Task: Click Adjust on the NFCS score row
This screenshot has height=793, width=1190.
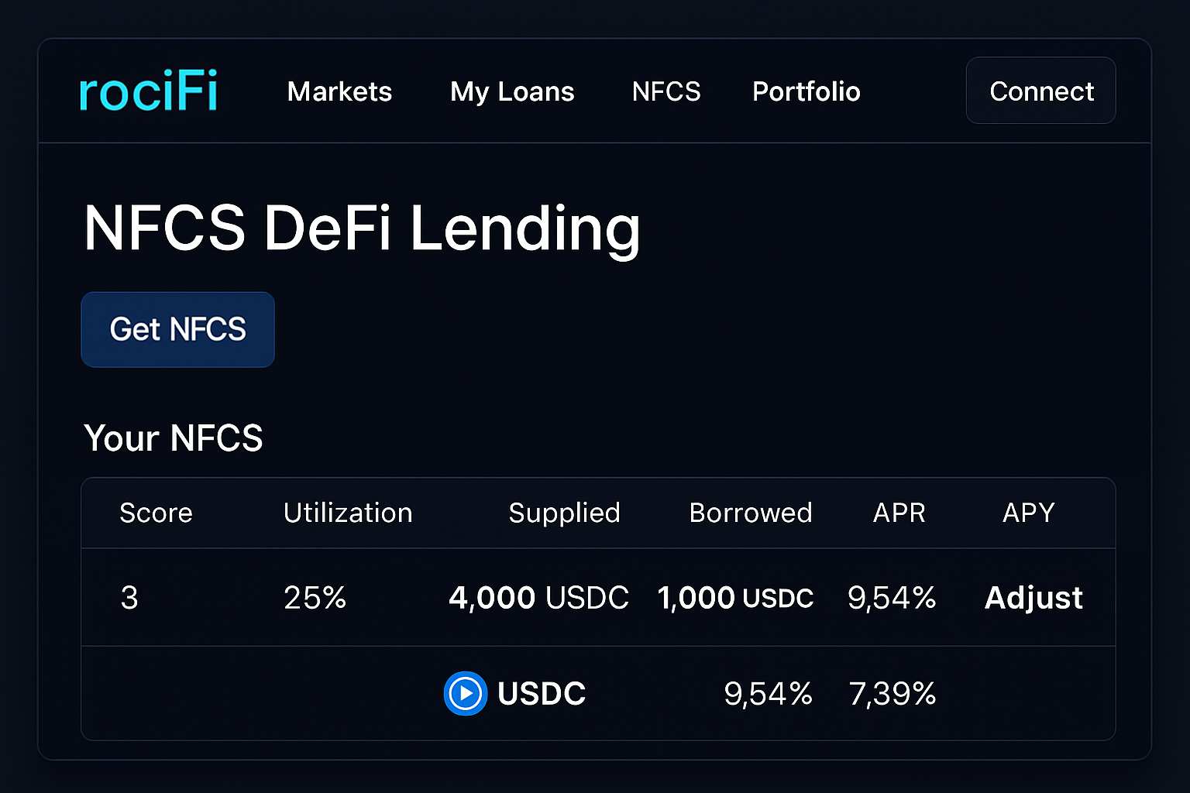Action: [x=1034, y=597]
